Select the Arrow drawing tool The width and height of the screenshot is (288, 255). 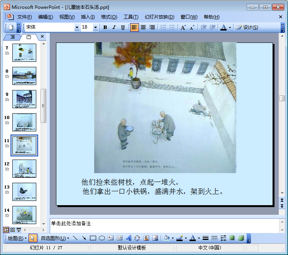[x=84, y=238]
